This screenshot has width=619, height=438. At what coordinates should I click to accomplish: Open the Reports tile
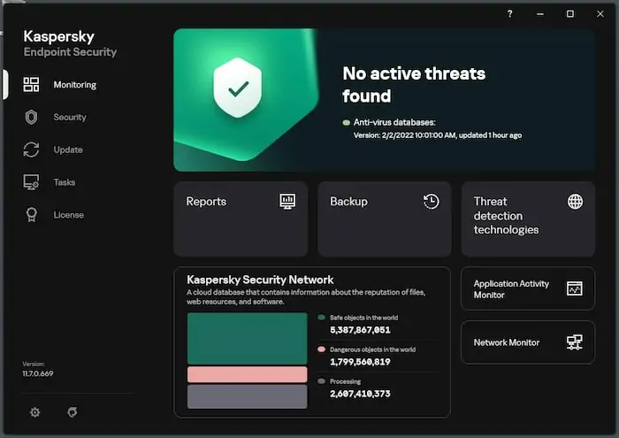(241, 219)
